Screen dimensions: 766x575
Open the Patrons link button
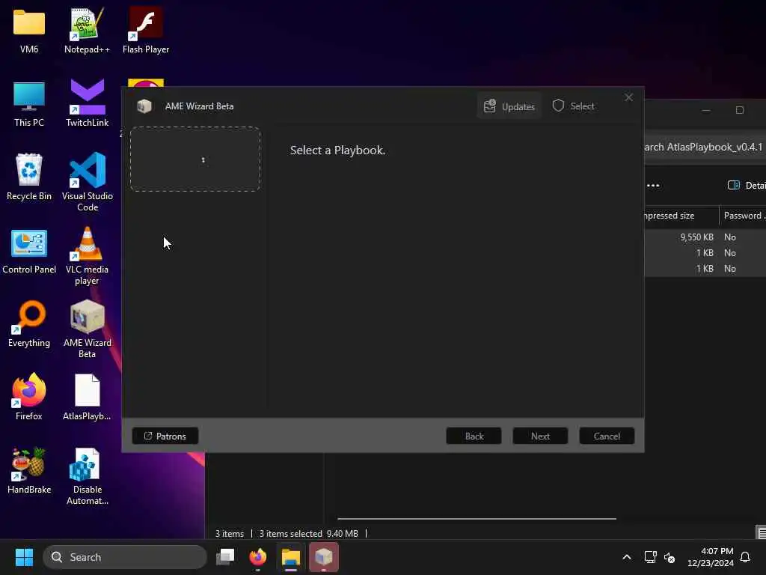(x=165, y=436)
